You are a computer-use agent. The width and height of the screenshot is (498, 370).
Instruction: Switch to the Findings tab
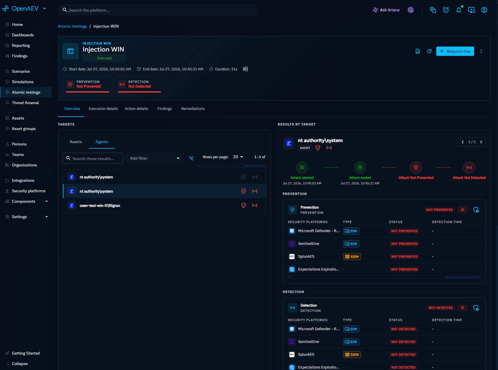[x=165, y=108]
